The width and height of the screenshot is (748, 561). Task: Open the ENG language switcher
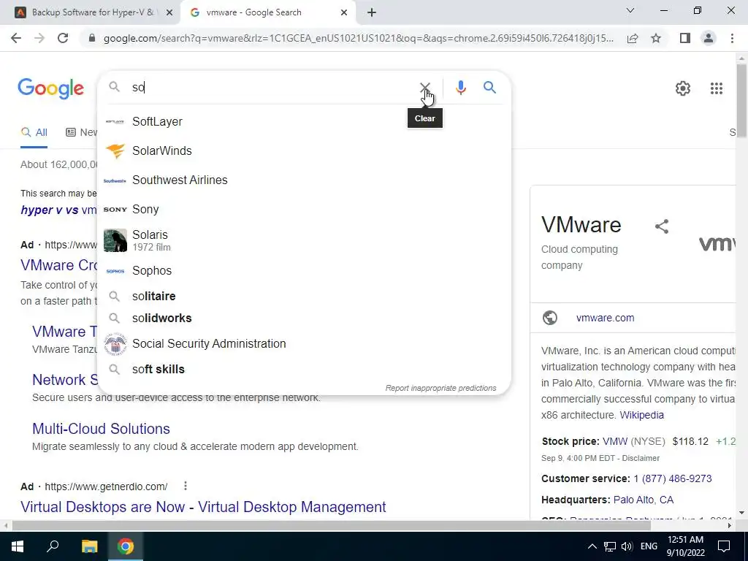click(x=649, y=546)
